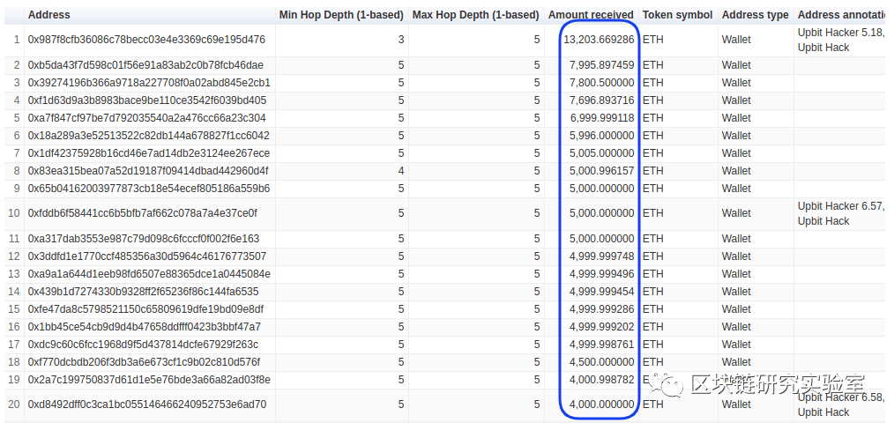Click amount 13,203.669286

pos(599,40)
